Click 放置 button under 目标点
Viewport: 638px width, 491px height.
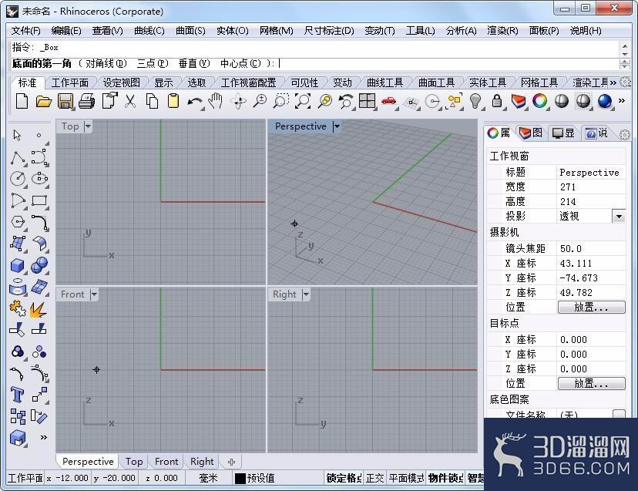tap(591, 384)
